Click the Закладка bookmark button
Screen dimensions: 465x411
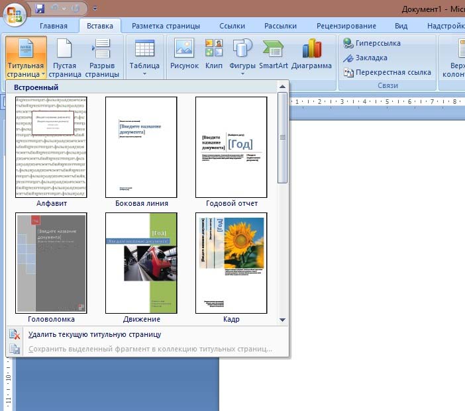coord(366,58)
